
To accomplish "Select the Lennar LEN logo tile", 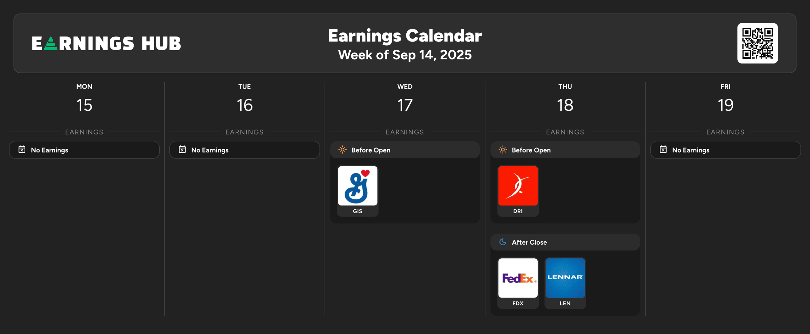I will [565, 278].
